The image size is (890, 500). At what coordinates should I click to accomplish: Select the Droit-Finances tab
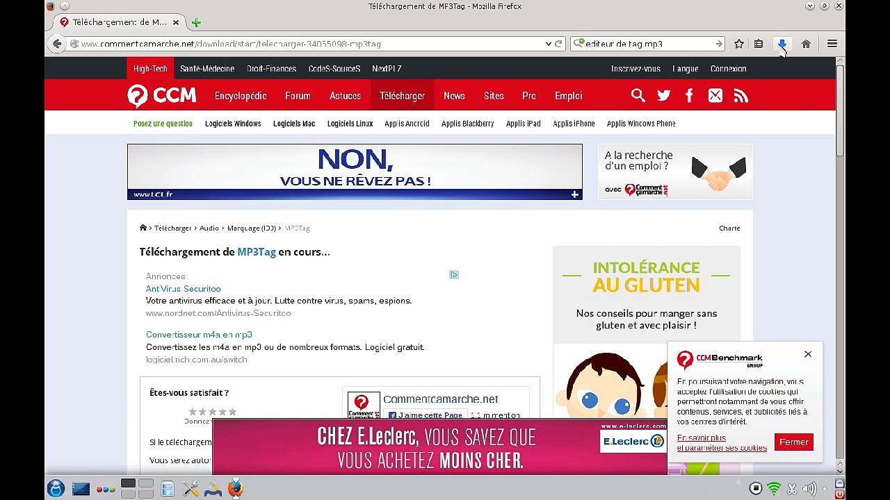point(271,69)
